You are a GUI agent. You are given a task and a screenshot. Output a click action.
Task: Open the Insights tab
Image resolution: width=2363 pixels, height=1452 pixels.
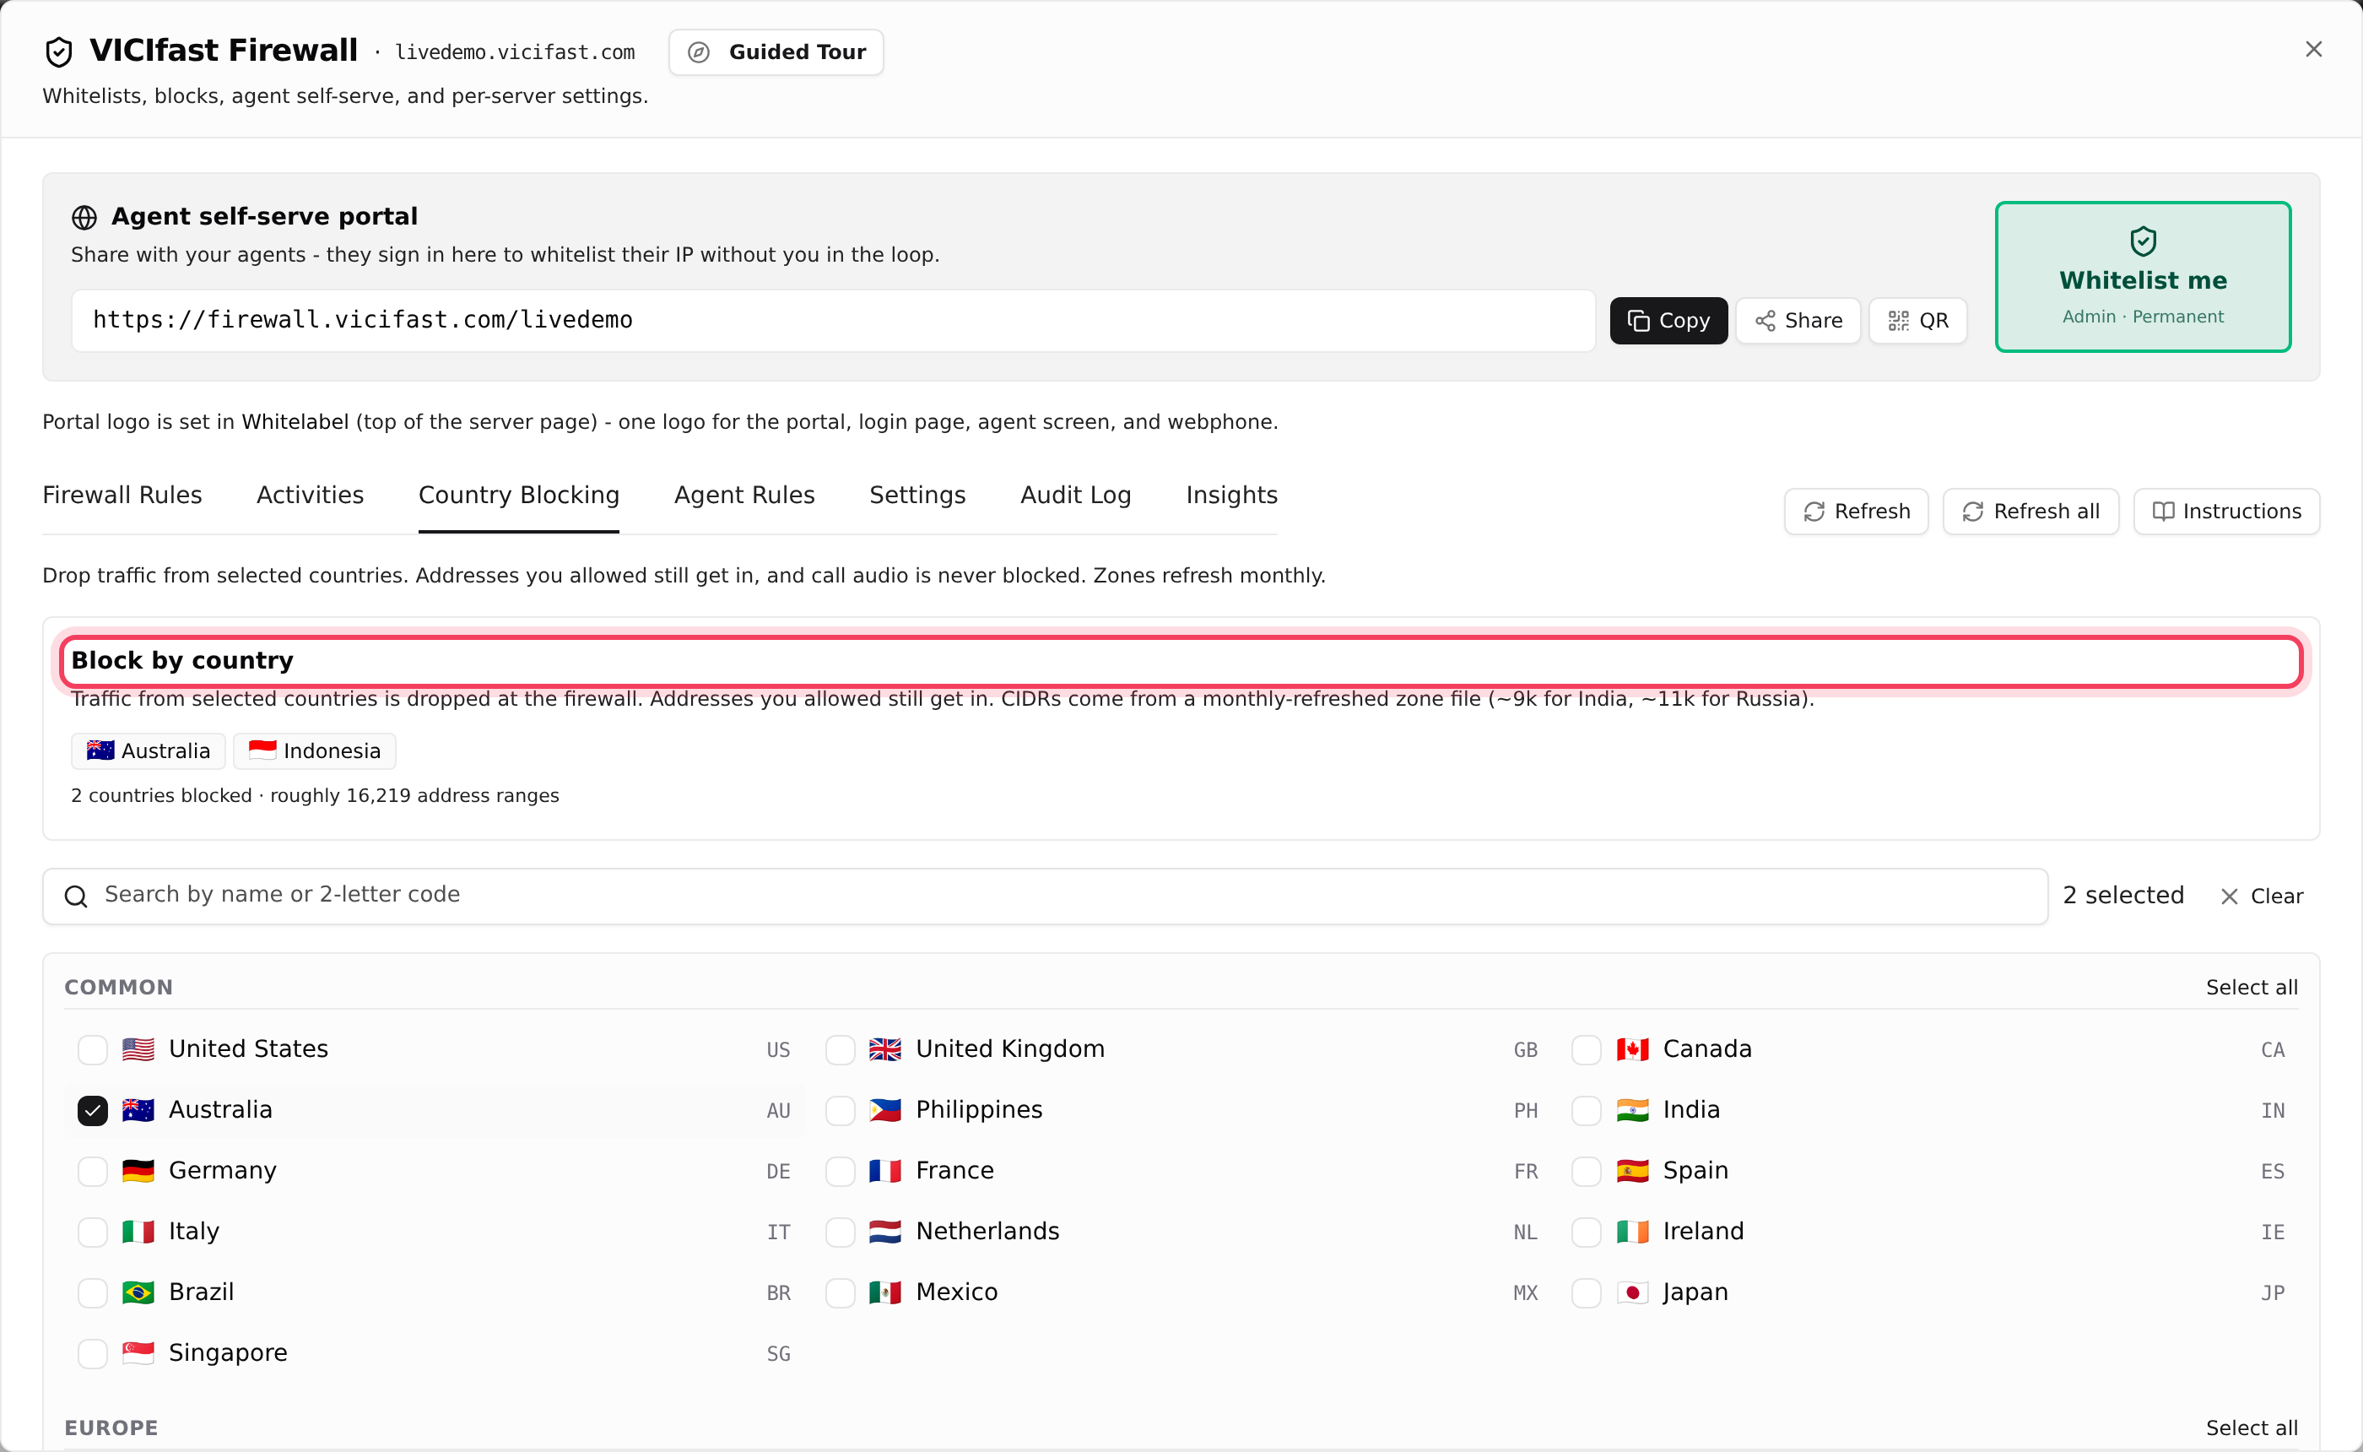point(1231,495)
